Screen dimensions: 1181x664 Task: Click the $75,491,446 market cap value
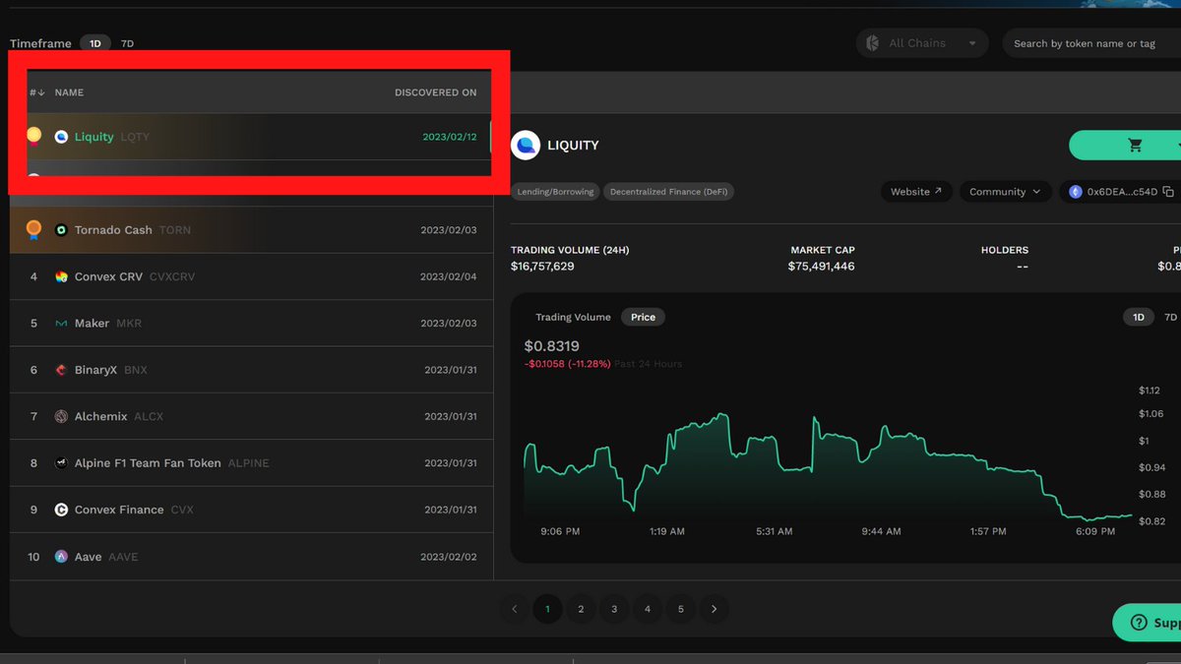822,267
